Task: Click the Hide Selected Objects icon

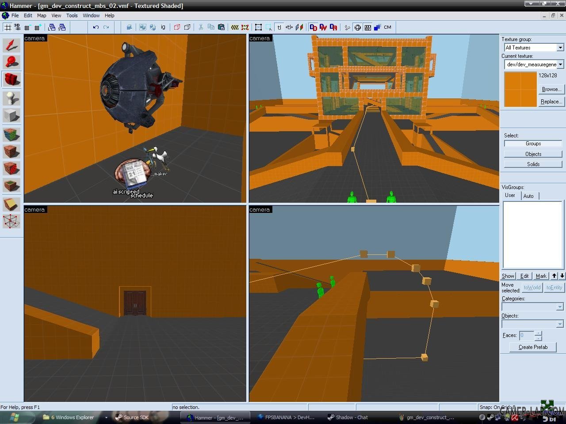Action: click(x=177, y=27)
